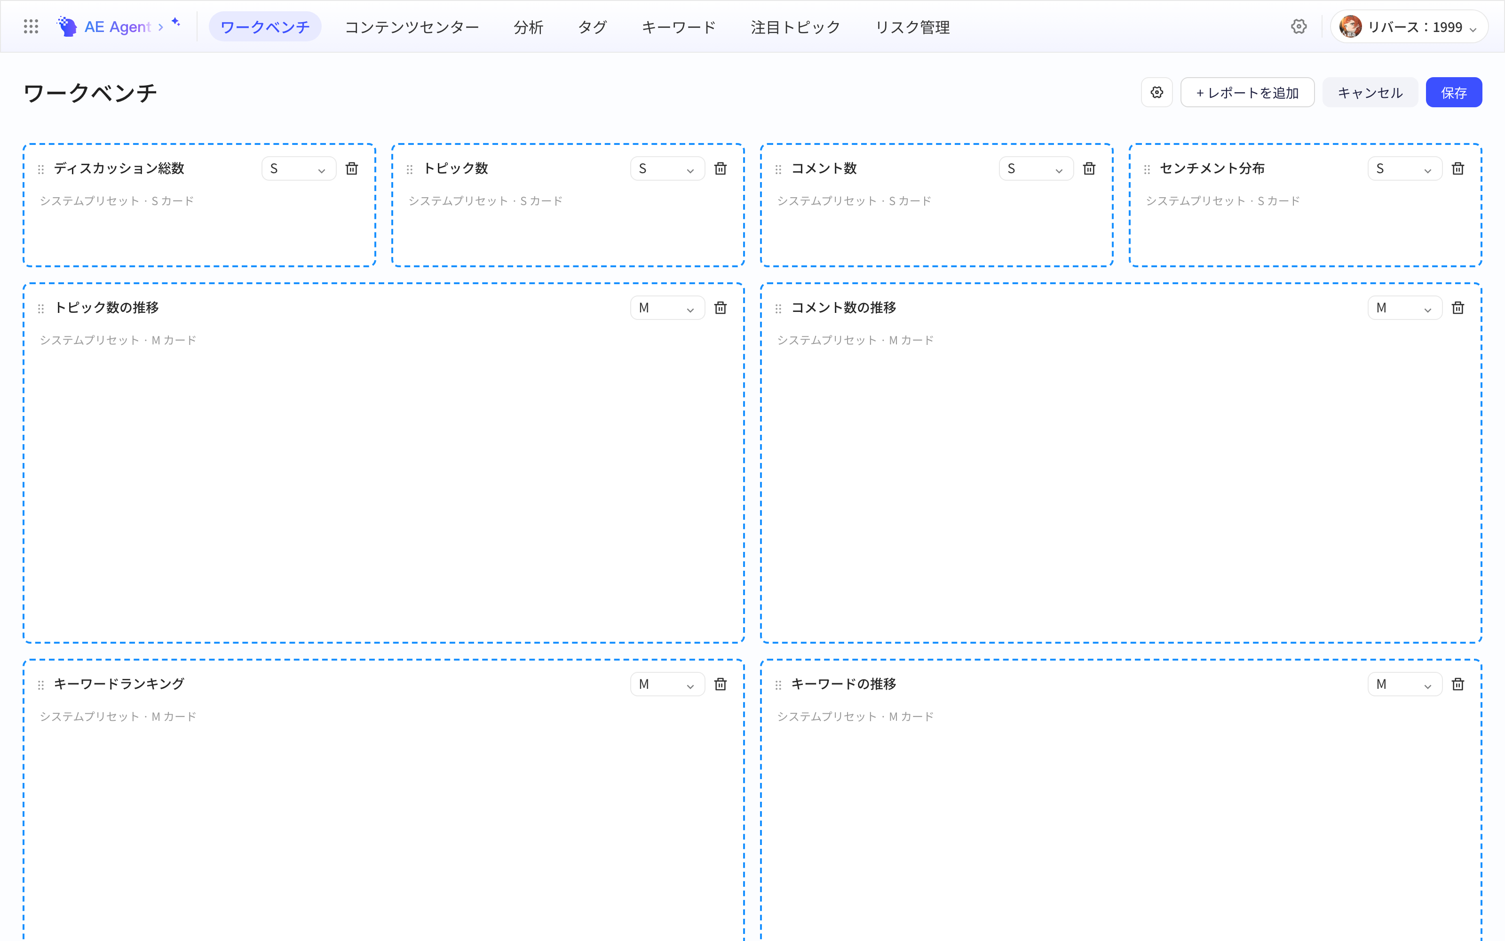Switch to the リスク管理 tab

[x=912, y=27]
